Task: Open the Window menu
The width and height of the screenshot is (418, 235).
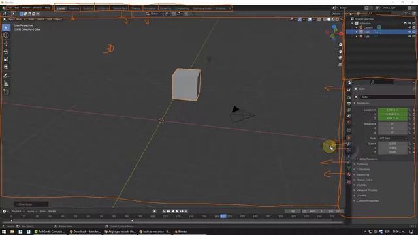Action: 37,8
